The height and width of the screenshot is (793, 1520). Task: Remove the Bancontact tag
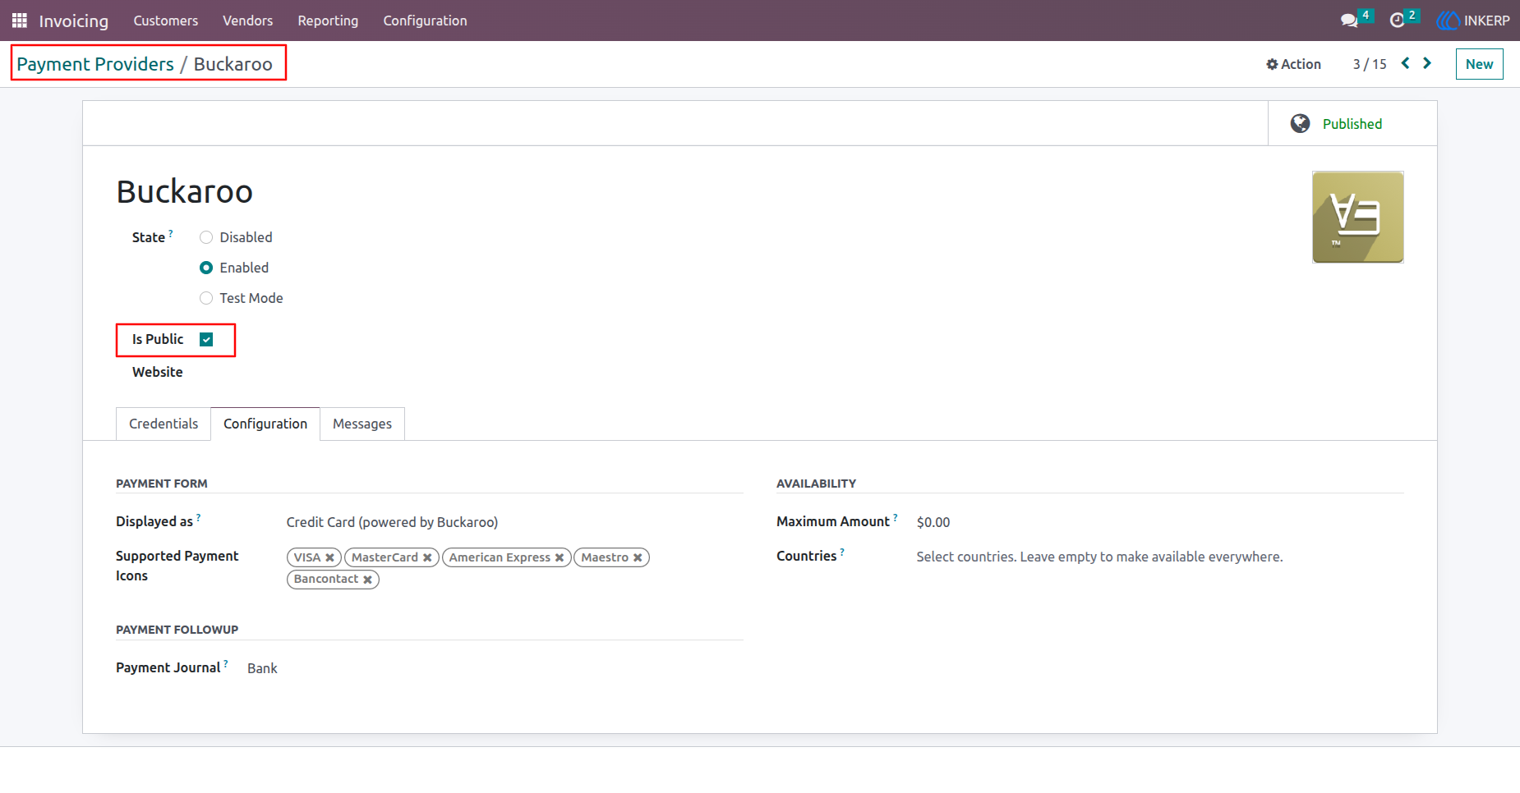coord(367,580)
